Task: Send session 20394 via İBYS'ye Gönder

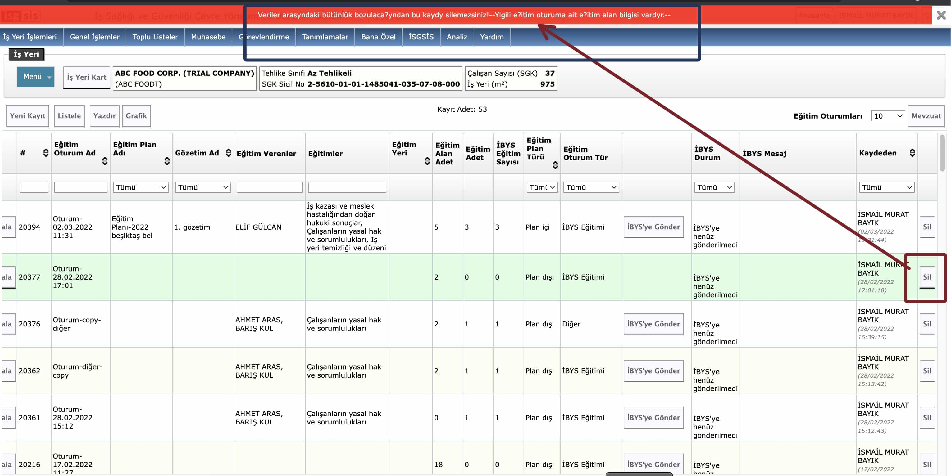Action: [653, 227]
